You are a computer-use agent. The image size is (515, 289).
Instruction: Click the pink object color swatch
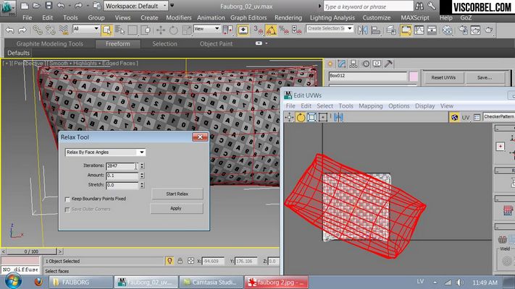point(414,77)
